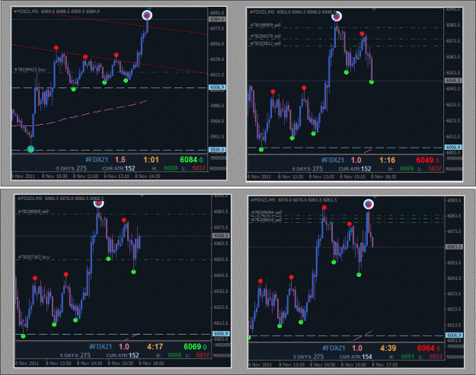
Task: Click the 8 Nov 16:35 time axis label
Action: [x=384, y=176]
